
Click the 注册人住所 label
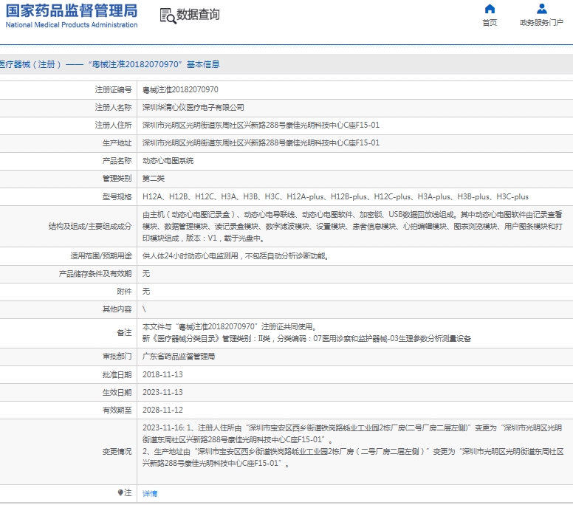(113, 125)
